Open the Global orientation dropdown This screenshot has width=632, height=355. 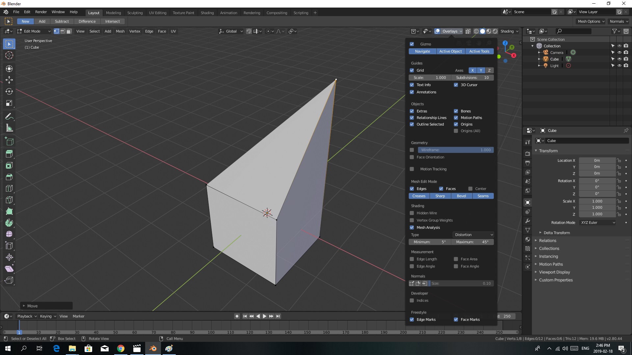(231, 31)
